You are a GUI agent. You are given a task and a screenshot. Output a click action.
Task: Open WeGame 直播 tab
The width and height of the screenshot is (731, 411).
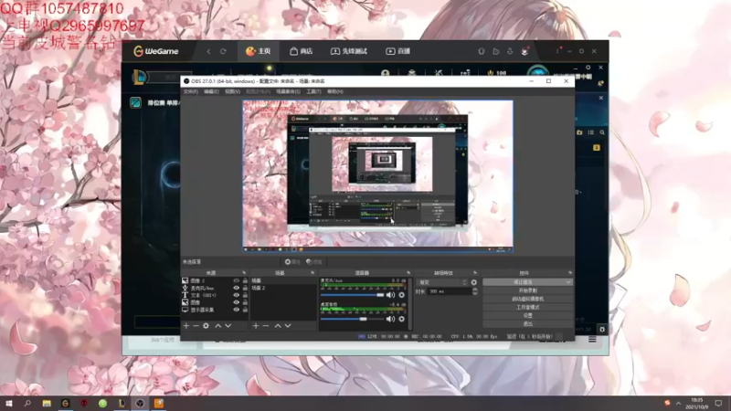(x=397, y=51)
